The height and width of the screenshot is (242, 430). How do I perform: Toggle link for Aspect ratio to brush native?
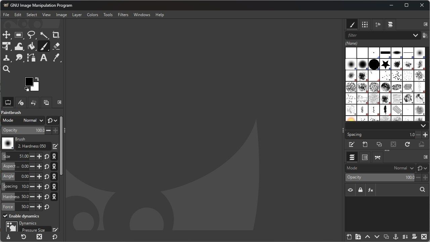pos(54,166)
